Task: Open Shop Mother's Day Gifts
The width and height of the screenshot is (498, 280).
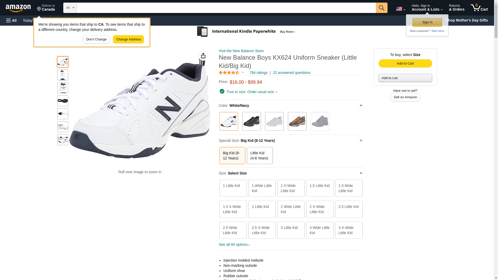Action: tap(467, 20)
